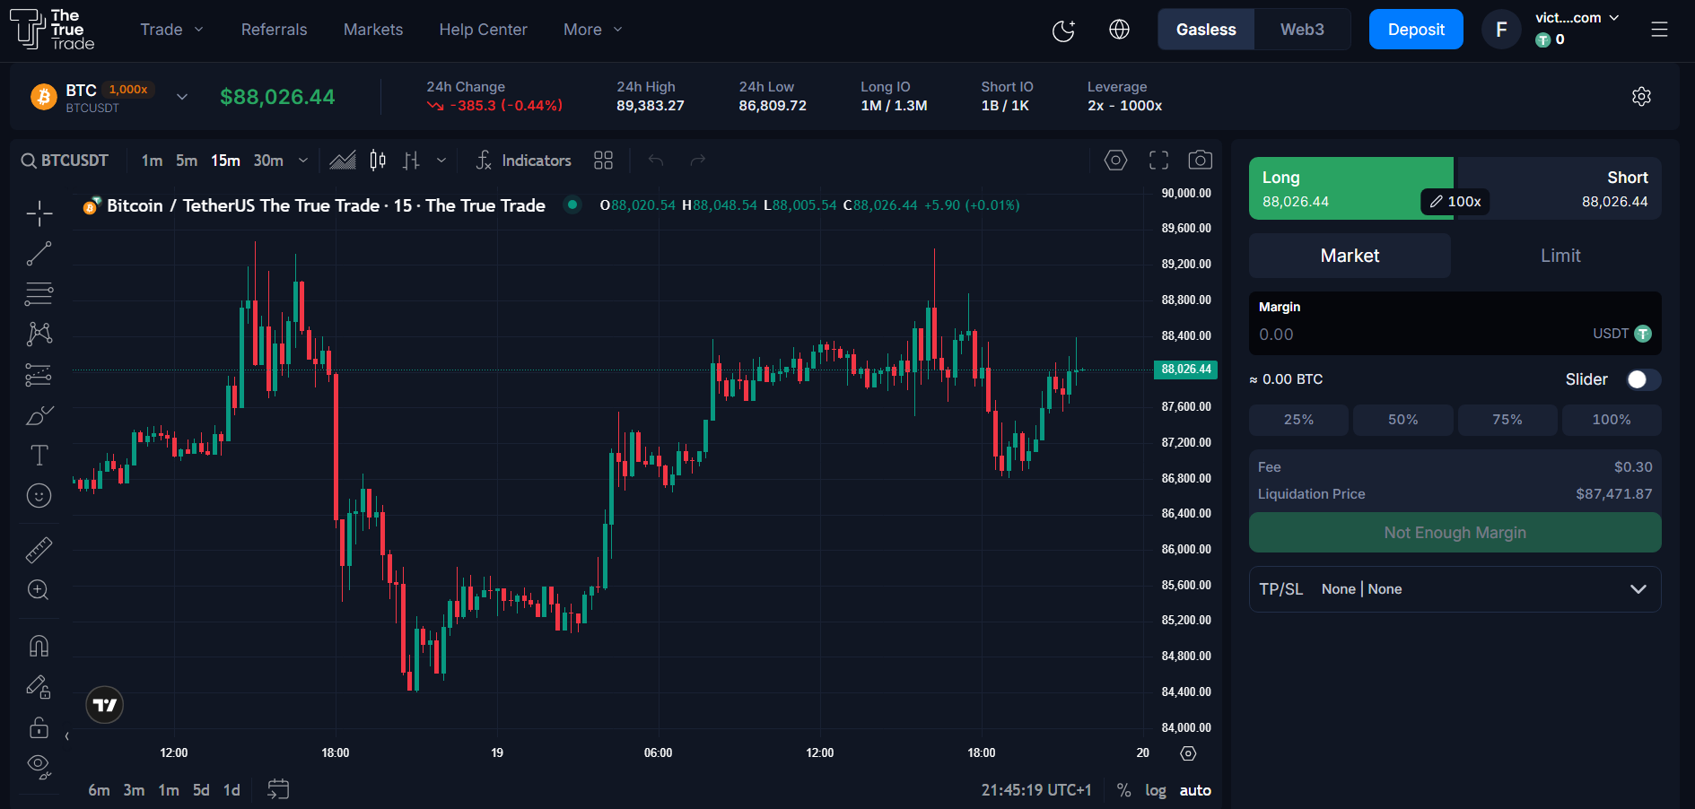
Task: Toggle stay in drawing mode
Action: pos(39,687)
